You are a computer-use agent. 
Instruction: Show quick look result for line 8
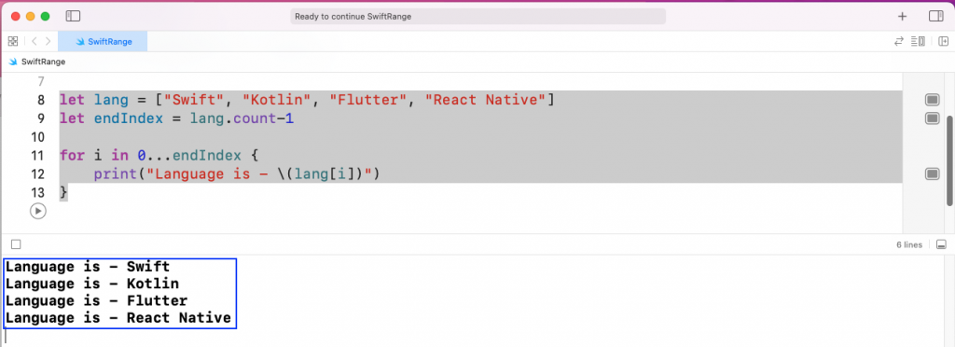[932, 99]
